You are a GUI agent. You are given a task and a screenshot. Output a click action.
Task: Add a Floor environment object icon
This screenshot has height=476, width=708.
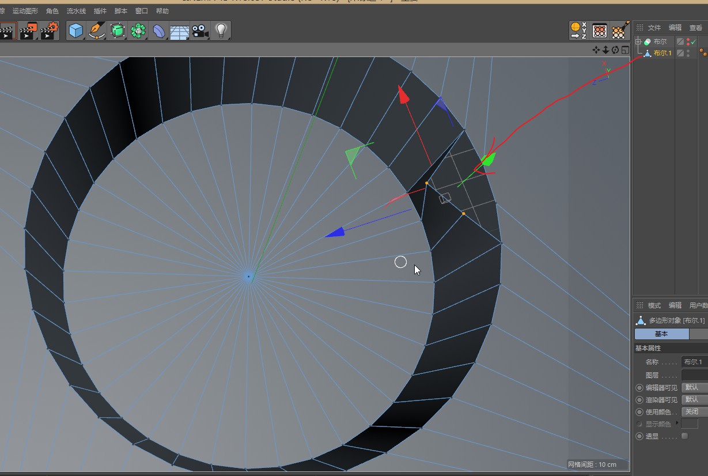tap(180, 31)
